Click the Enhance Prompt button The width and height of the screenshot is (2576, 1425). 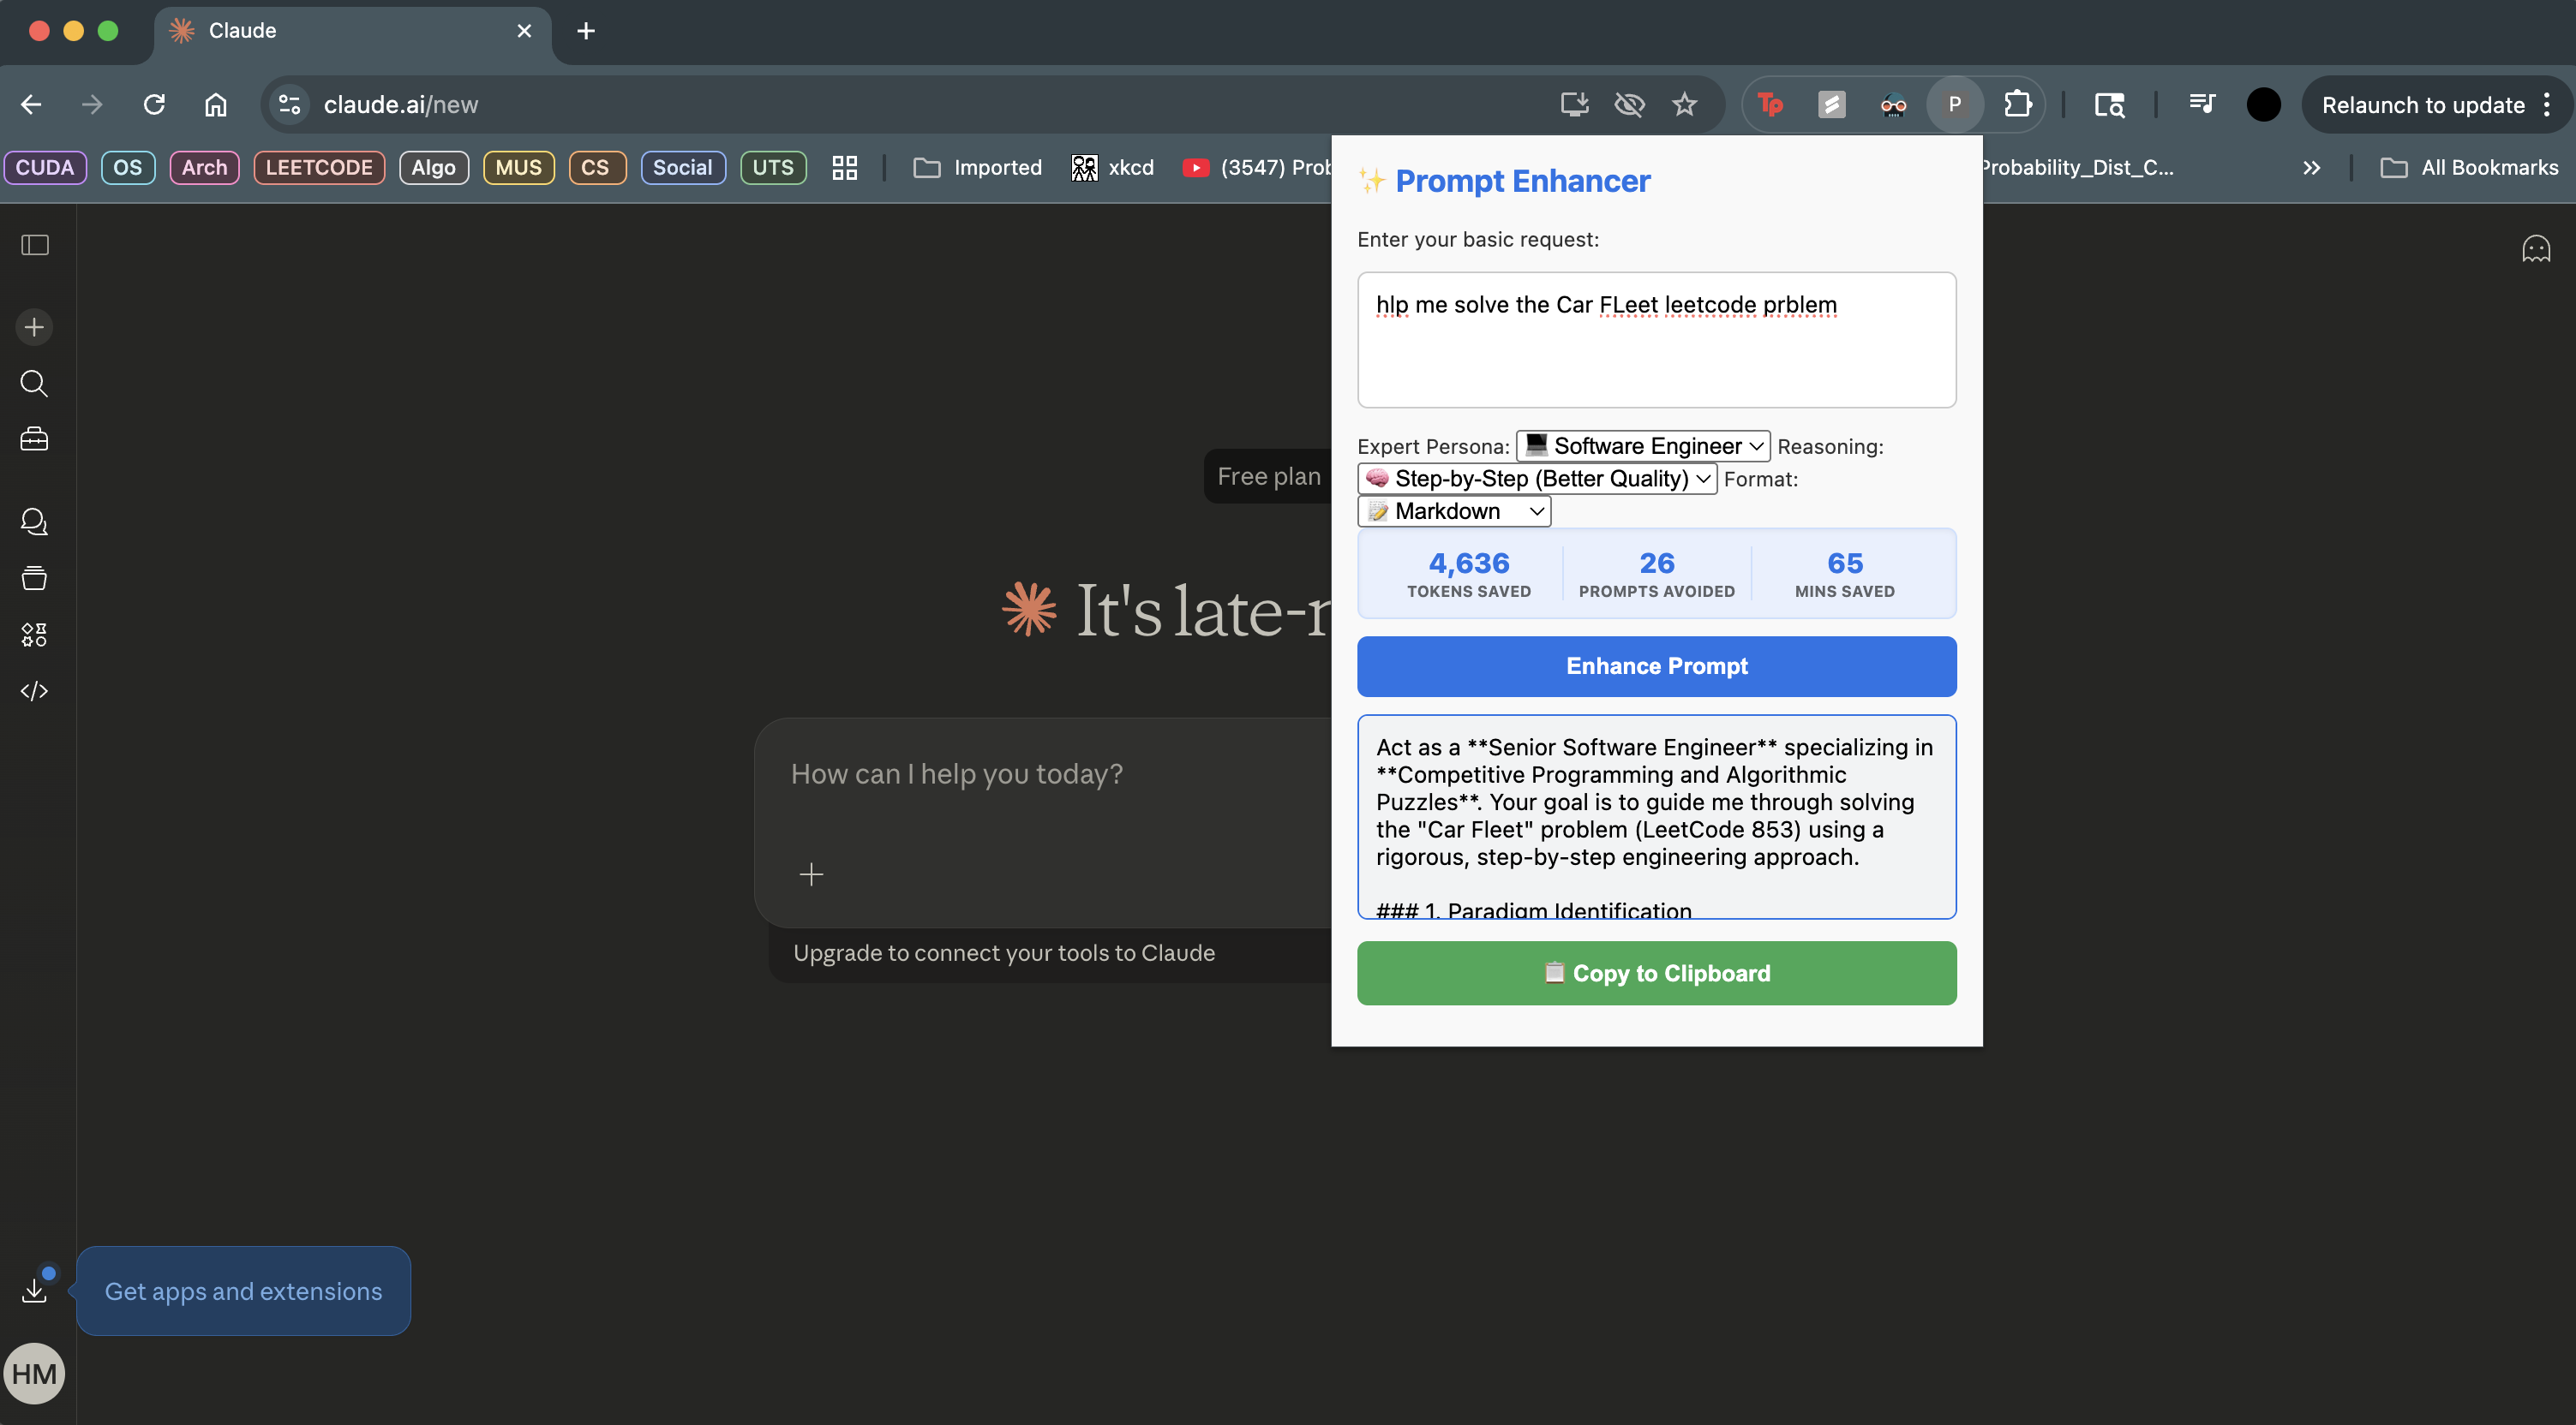pos(1656,666)
